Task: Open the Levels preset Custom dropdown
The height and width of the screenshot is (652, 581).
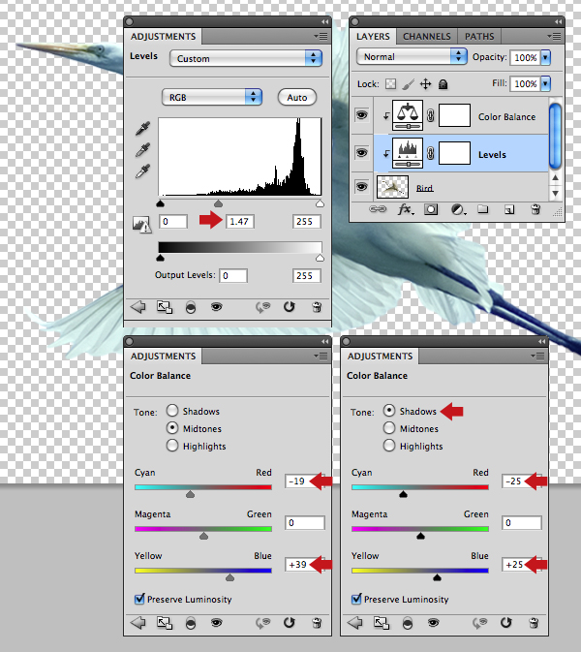Action: (246, 58)
